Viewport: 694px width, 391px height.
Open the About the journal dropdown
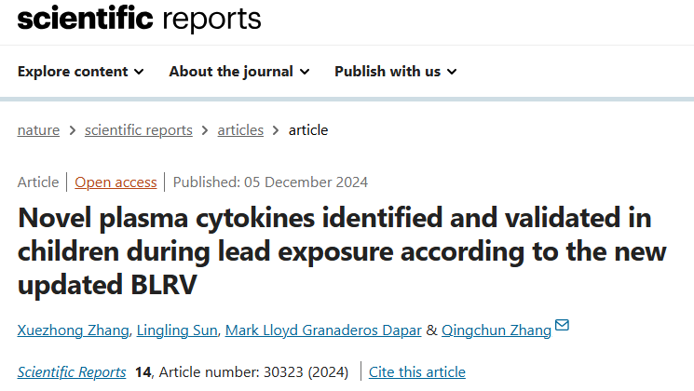click(238, 72)
